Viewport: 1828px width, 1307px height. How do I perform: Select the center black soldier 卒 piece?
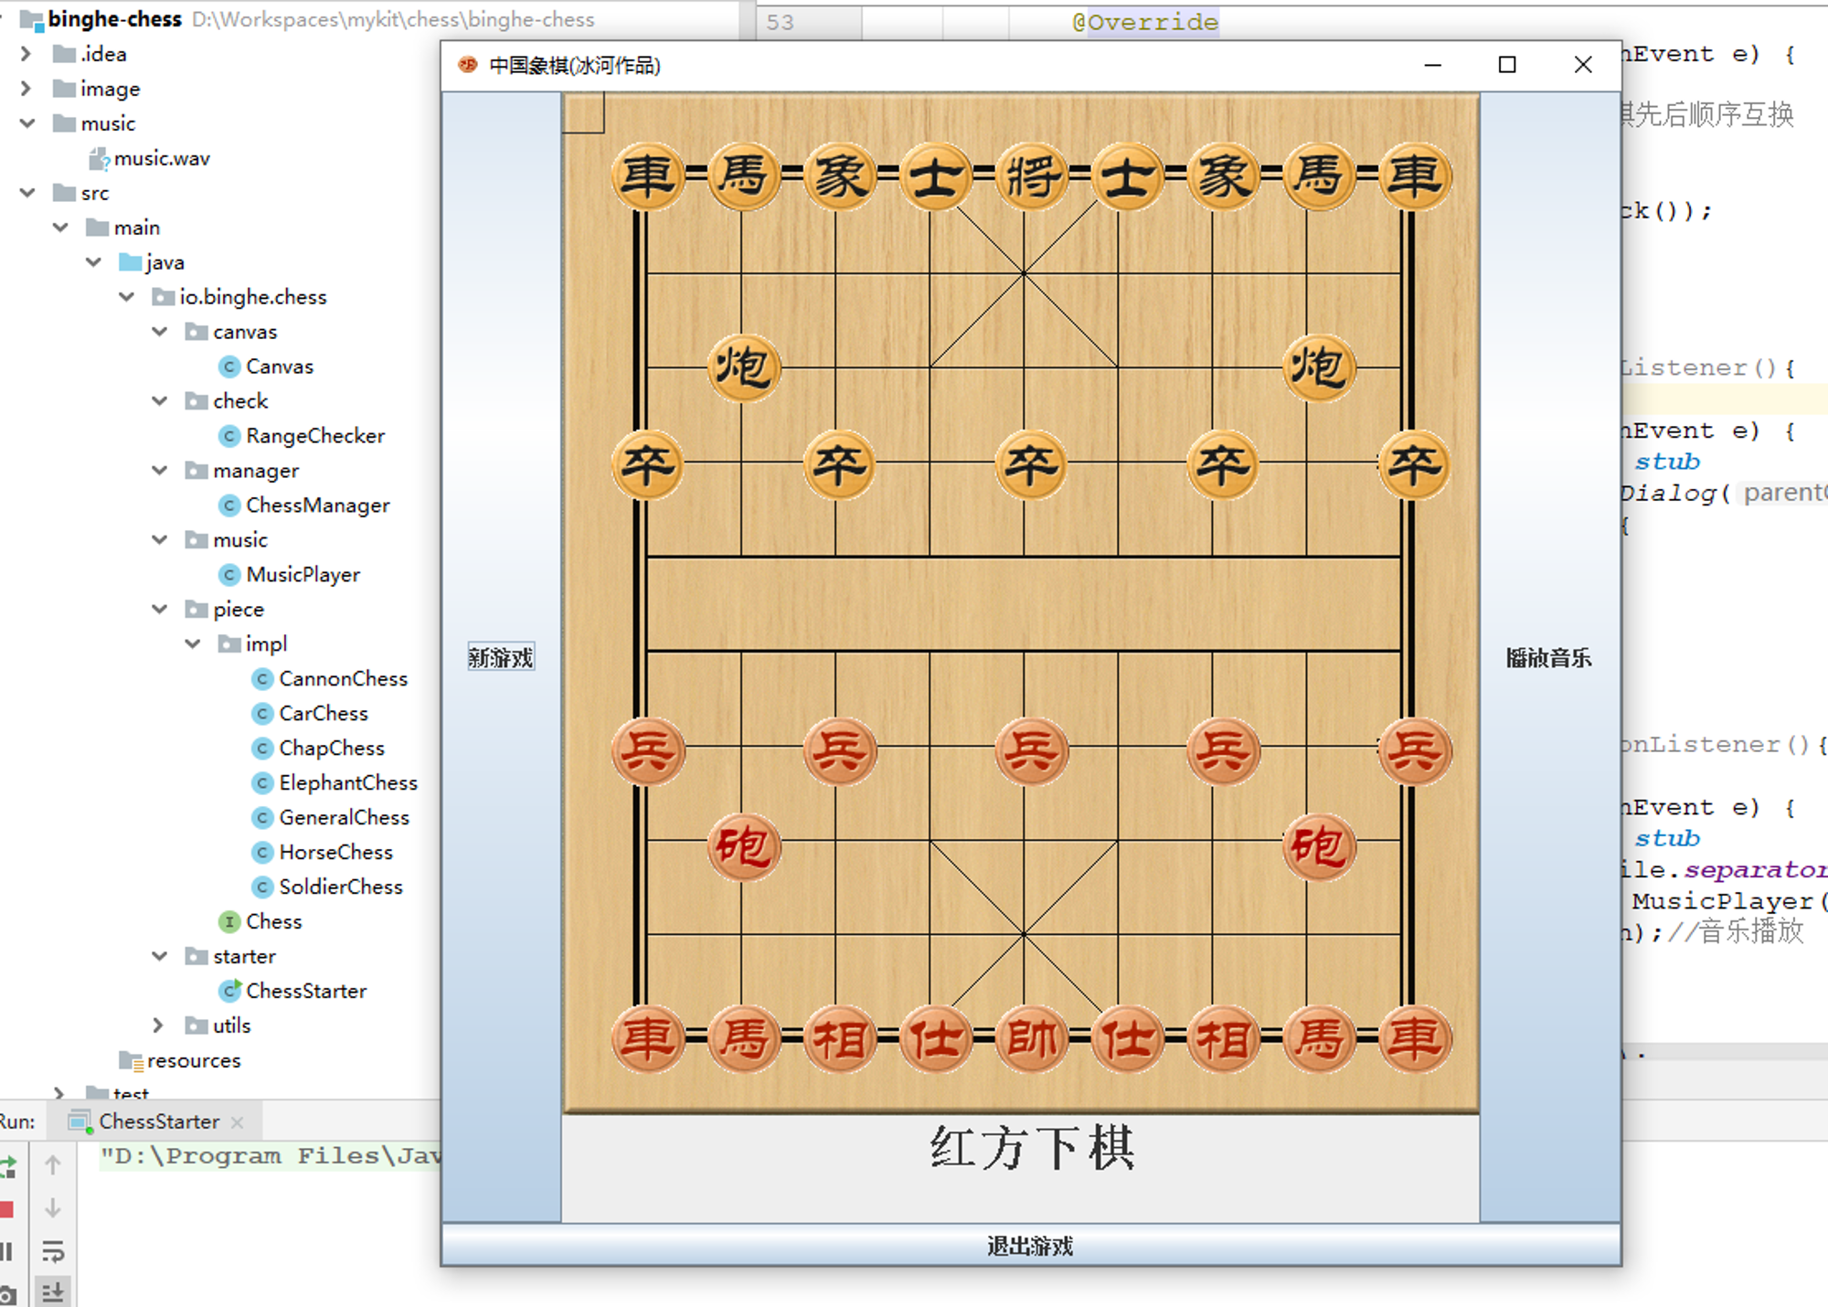click(x=1031, y=464)
